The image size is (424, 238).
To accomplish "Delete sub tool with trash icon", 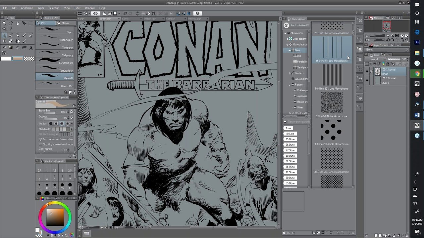I will [74, 92].
